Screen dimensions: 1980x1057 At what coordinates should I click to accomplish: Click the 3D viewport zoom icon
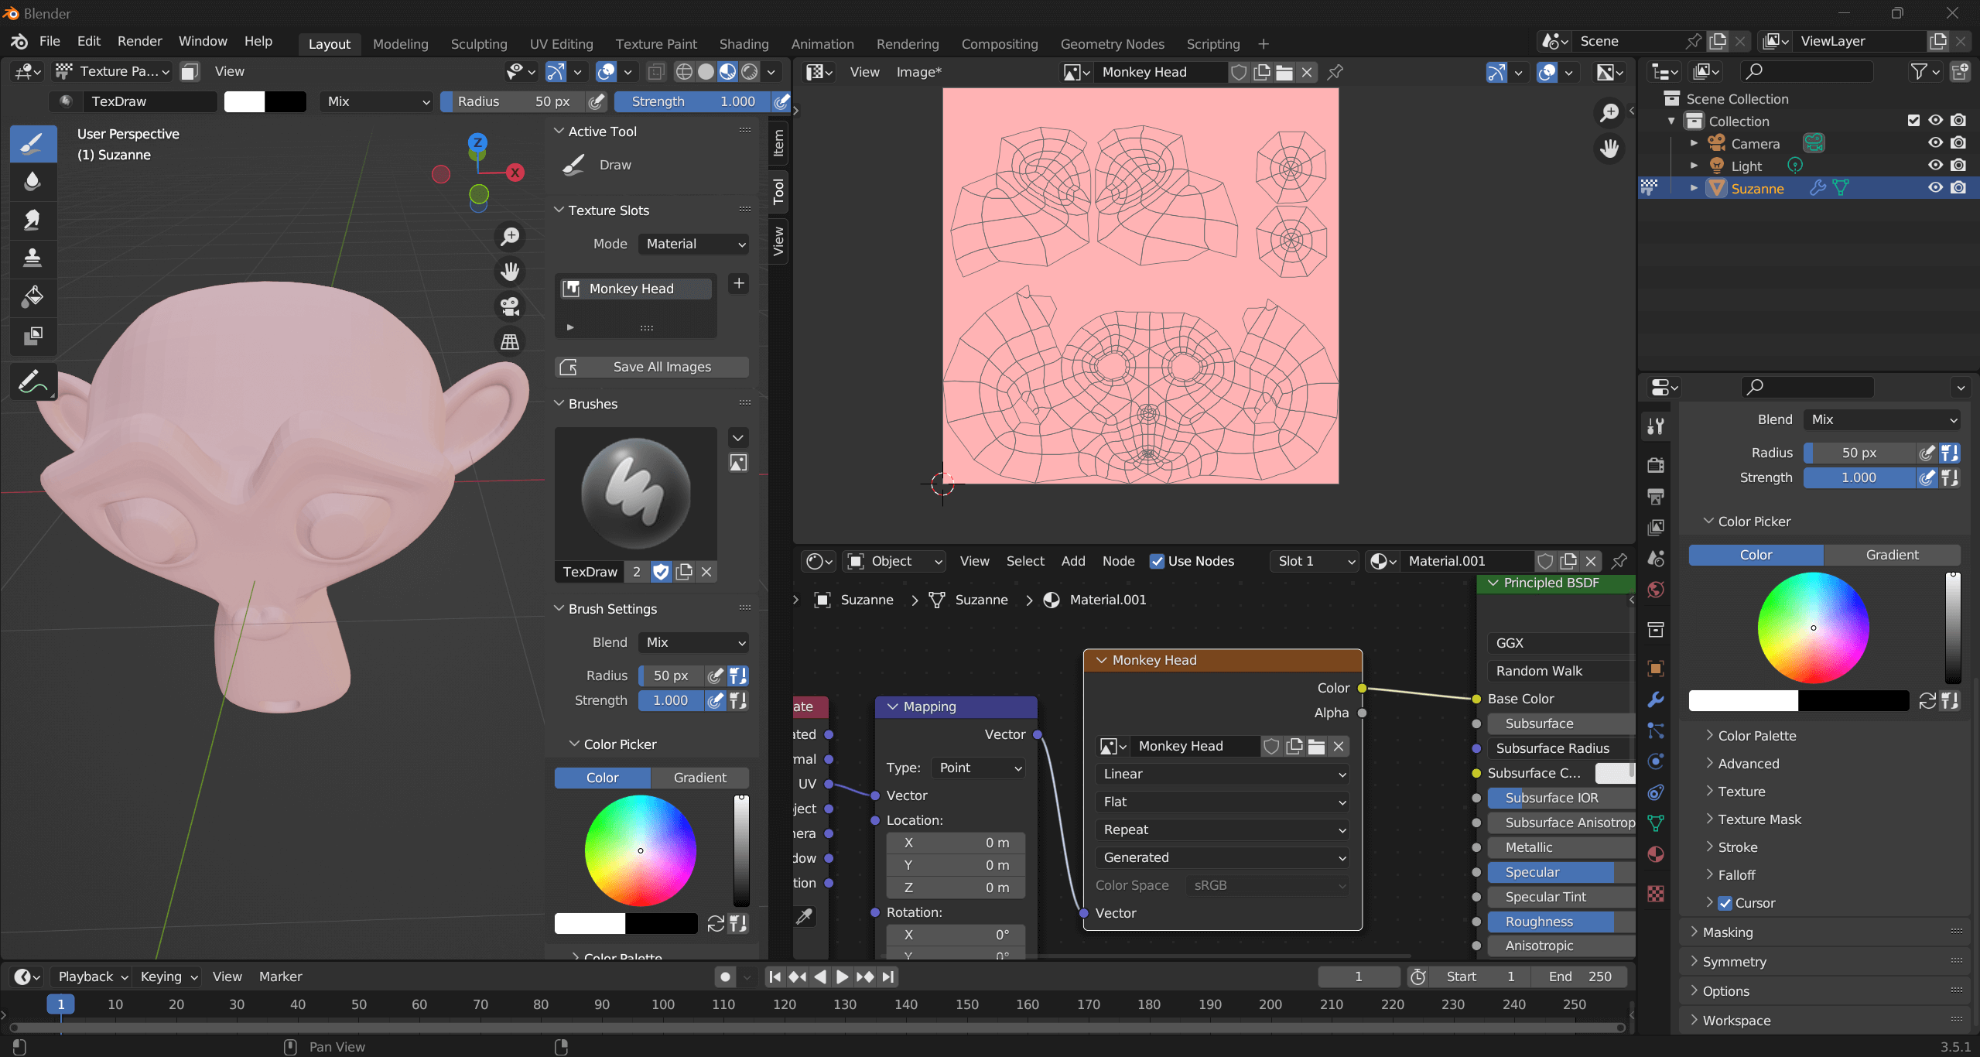(510, 237)
